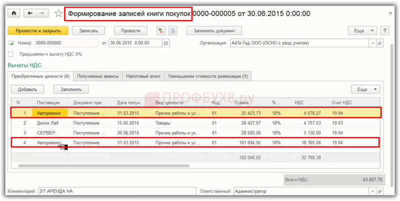The image size is (400, 201).
Task: Open the organization record via the open icon
Action: (379, 43)
